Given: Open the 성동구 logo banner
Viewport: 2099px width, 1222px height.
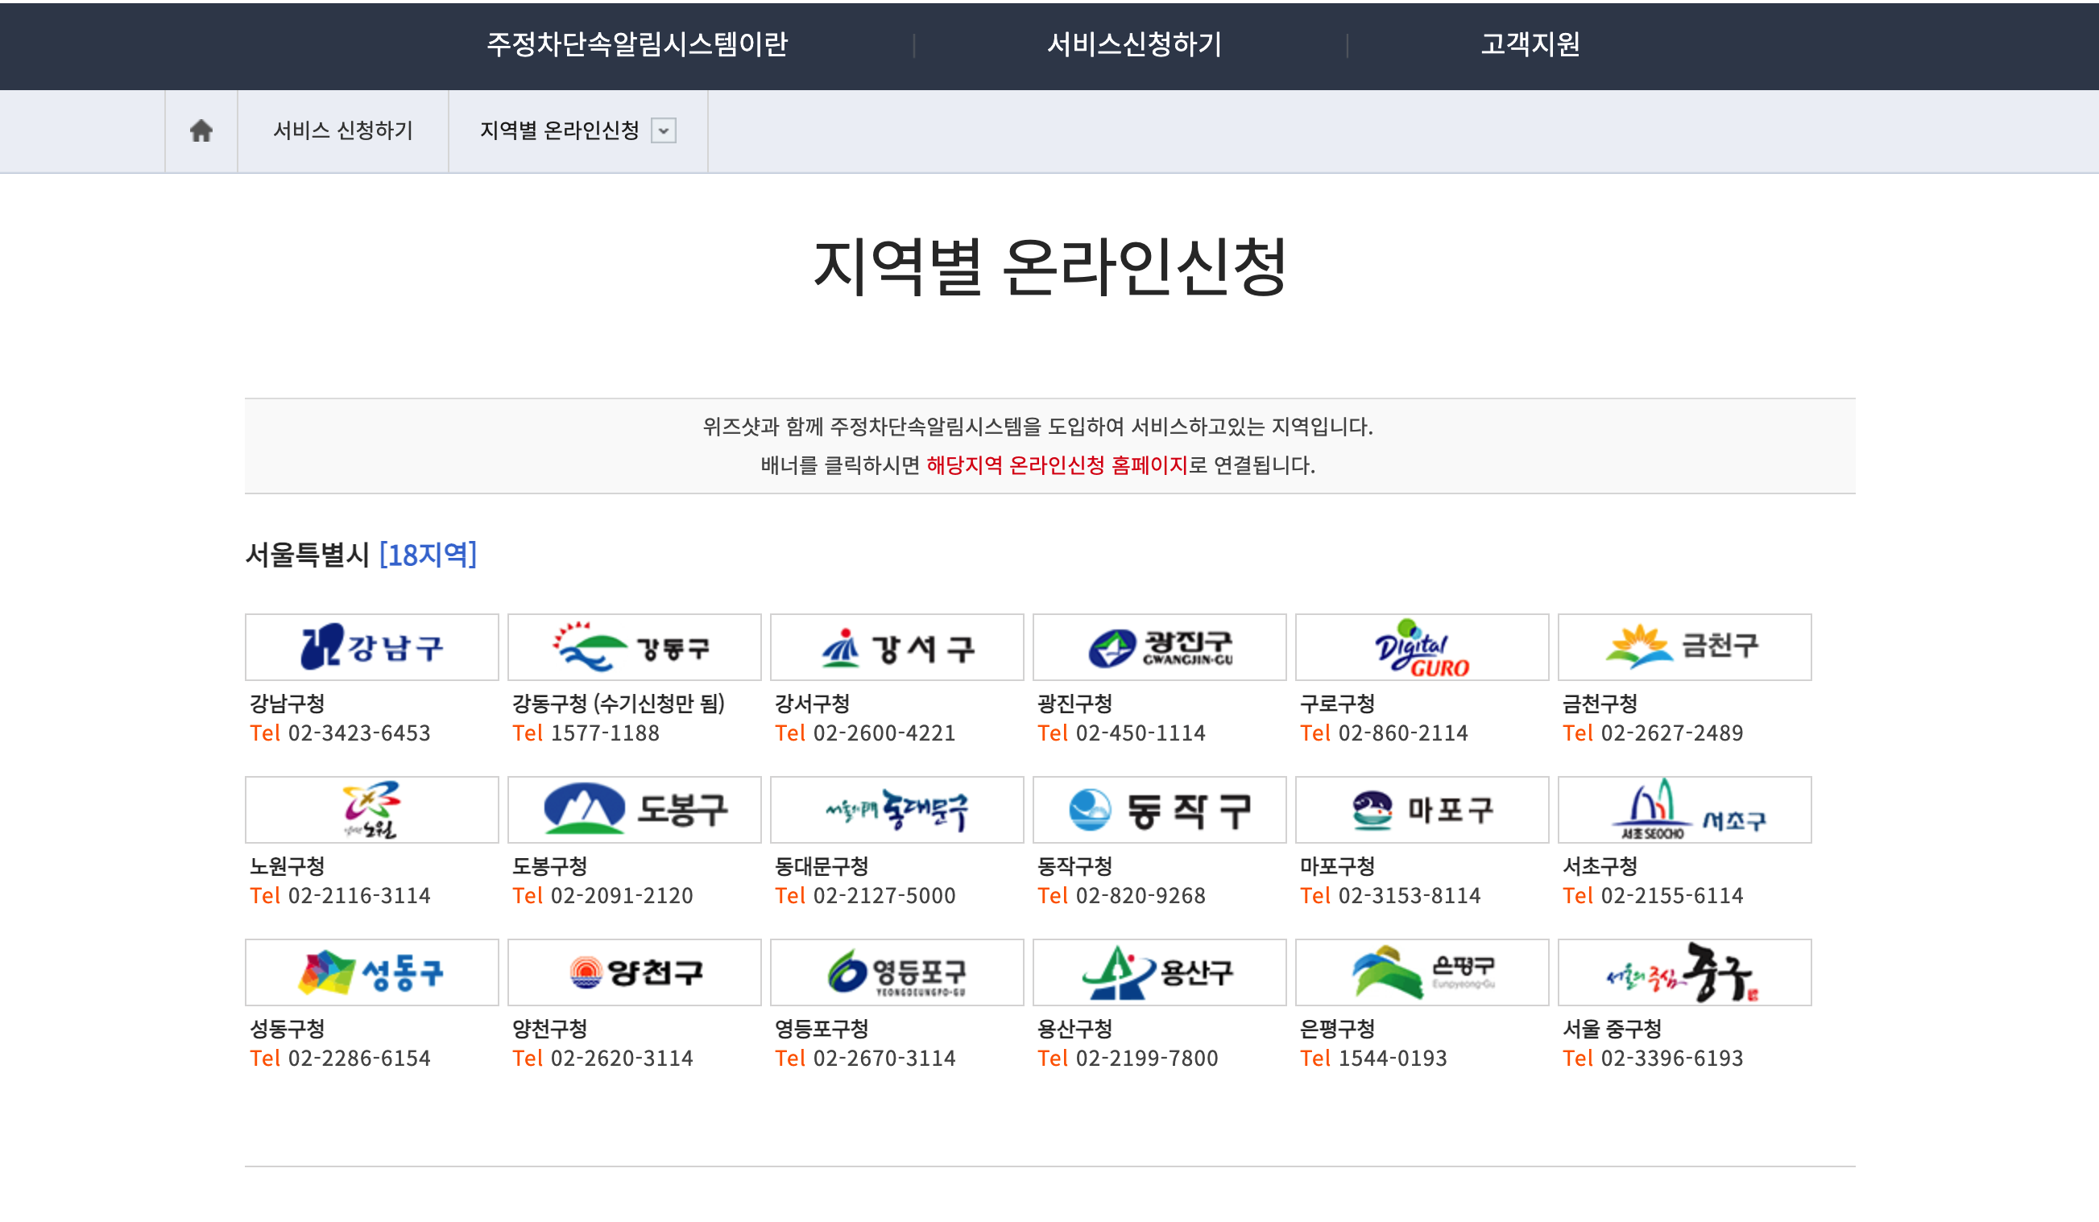Looking at the screenshot, I should point(371,972).
